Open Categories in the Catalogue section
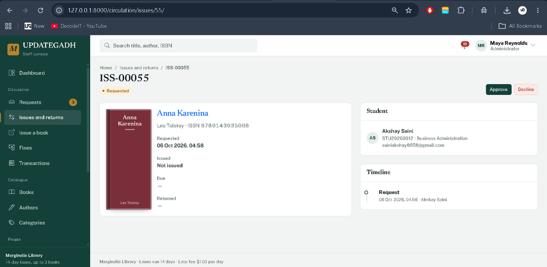This screenshot has height=267, width=547. click(x=43, y=222)
